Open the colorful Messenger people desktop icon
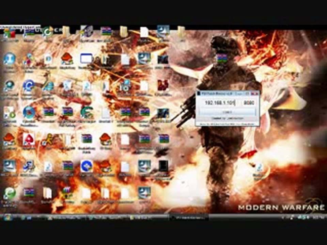The height and width of the screenshot is (245, 327). [29, 59]
